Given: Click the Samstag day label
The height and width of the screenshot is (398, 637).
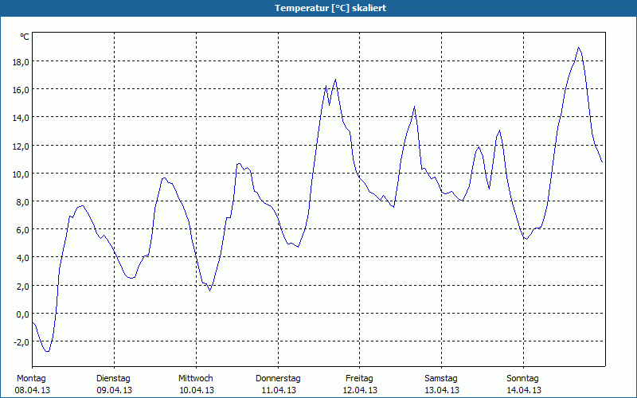Looking at the screenshot, I should pyautogui.click(x=441, y=379).
